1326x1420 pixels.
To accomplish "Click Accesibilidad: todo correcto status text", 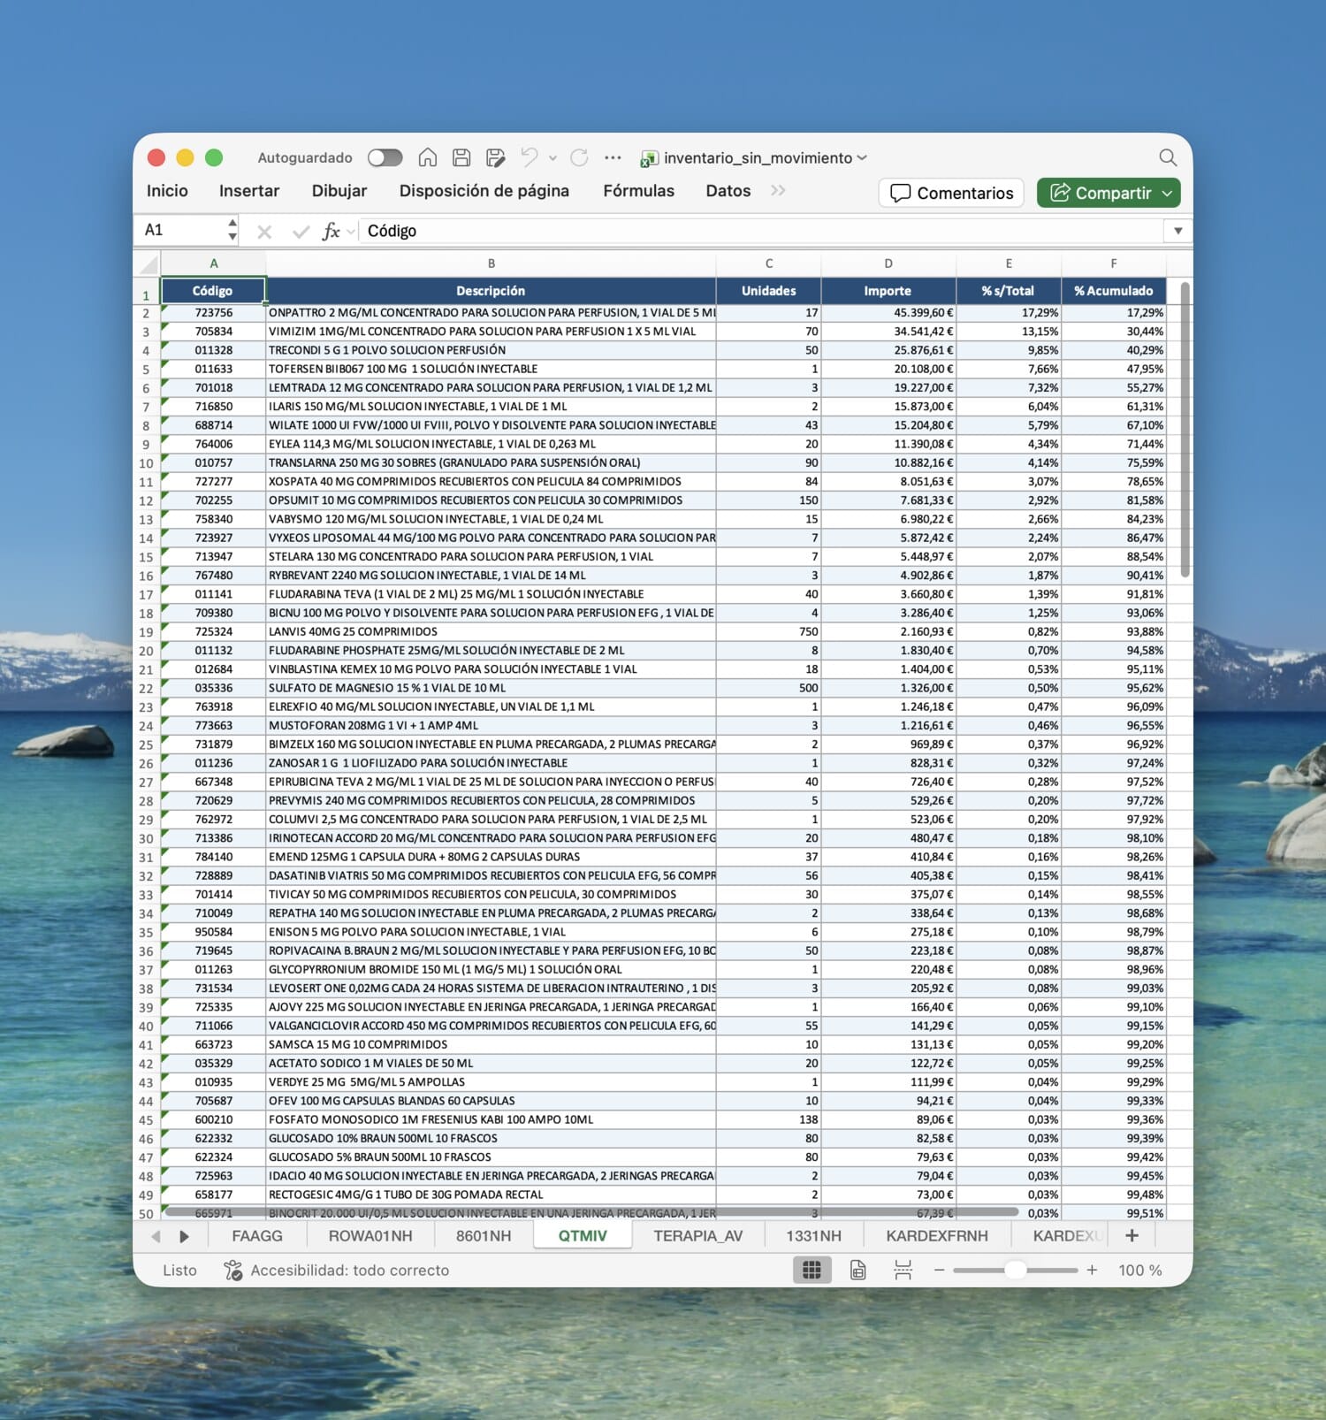I will [x=350, y=1271].
